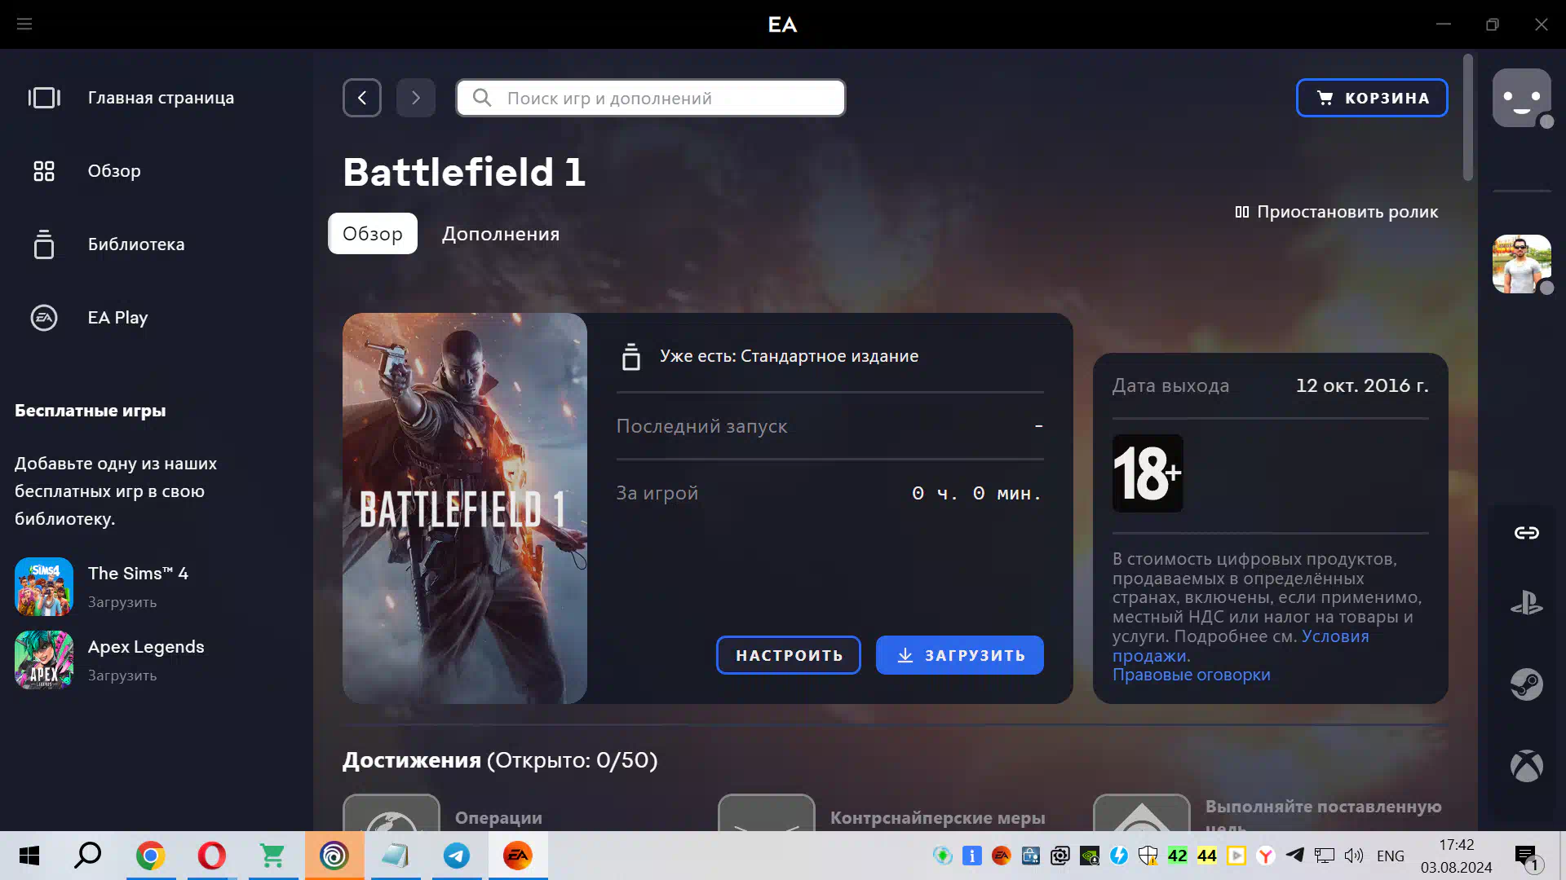Switch to the Дополнения tab
This screenshot has width=1566, height=880.
pos(501,234)
